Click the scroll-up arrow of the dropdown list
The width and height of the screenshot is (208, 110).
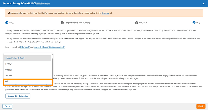(52, 54)
